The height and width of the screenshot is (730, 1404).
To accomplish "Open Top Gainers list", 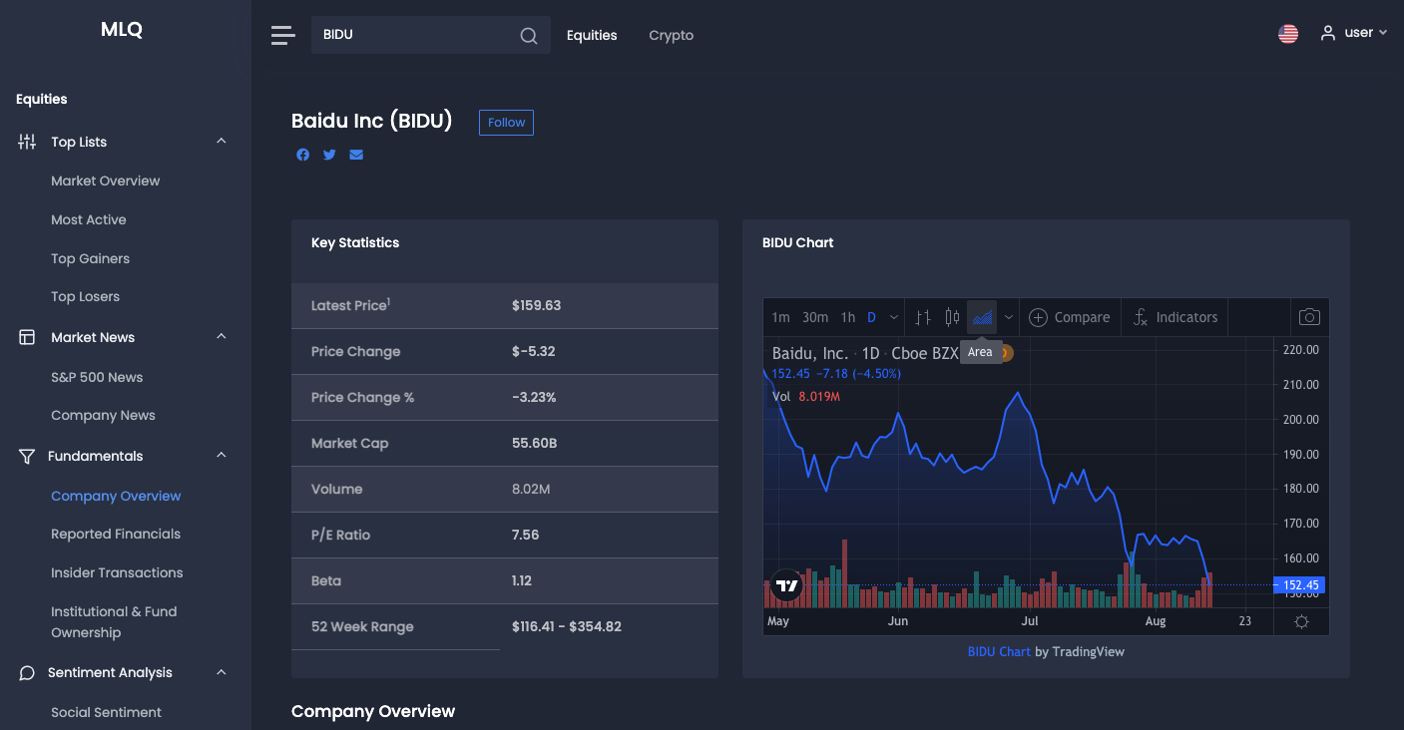I will coord(91,258).
